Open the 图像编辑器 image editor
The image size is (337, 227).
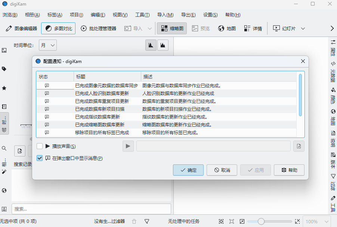[22, 28]
